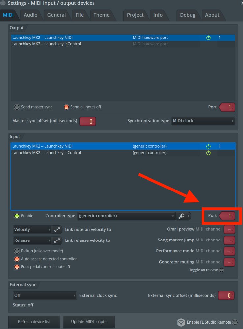Open Controller type dropdown
Viewport: 243px width, 329px height.
126,216
